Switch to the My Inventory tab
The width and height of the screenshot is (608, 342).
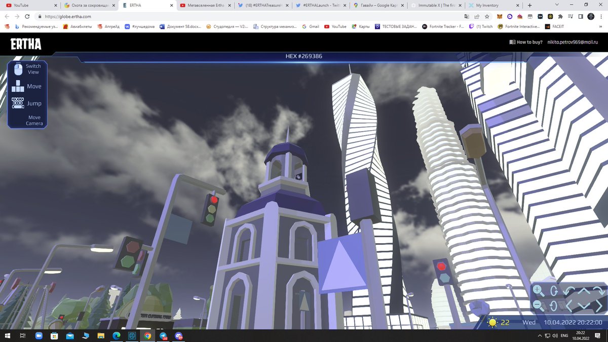pos(494,5)
